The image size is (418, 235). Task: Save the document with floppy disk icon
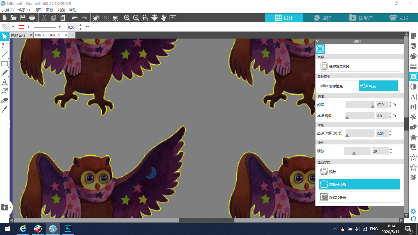point(23,18)
